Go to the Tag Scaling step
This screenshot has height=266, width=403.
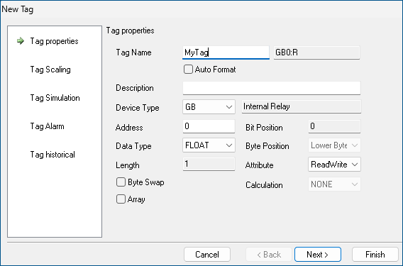pyautogui.click(x=50, y=70)
